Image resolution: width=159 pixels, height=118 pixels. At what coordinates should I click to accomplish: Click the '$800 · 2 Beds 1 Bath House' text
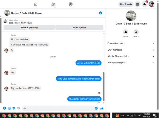pyautogui.click(x=20, y=23)
